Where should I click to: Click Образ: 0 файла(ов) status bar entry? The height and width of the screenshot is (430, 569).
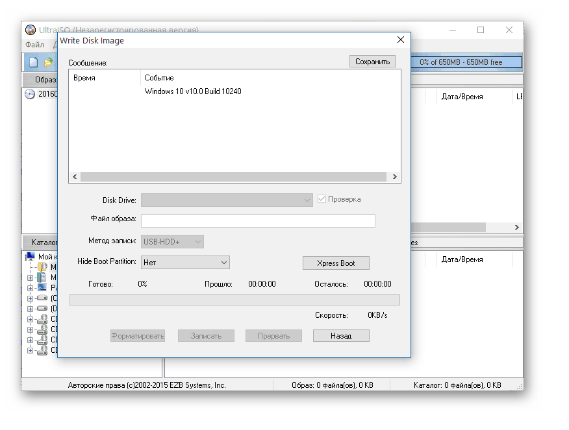click(x=333, y=385)
